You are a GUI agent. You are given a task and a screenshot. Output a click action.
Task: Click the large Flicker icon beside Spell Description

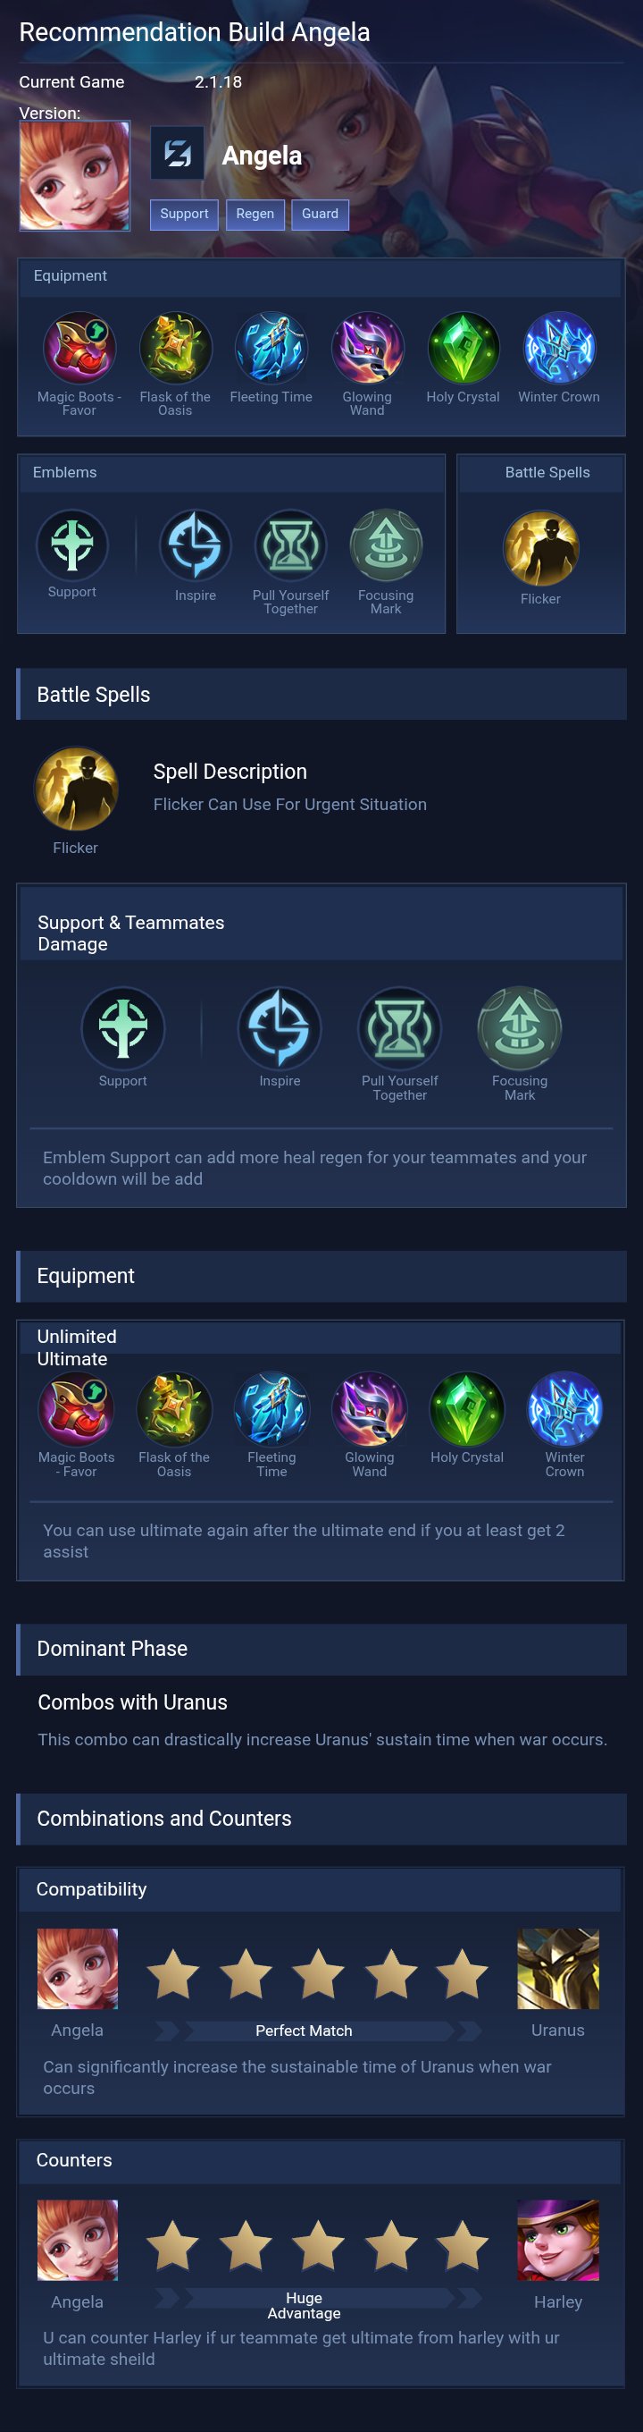pyautogui.click(x=75, y=790)
